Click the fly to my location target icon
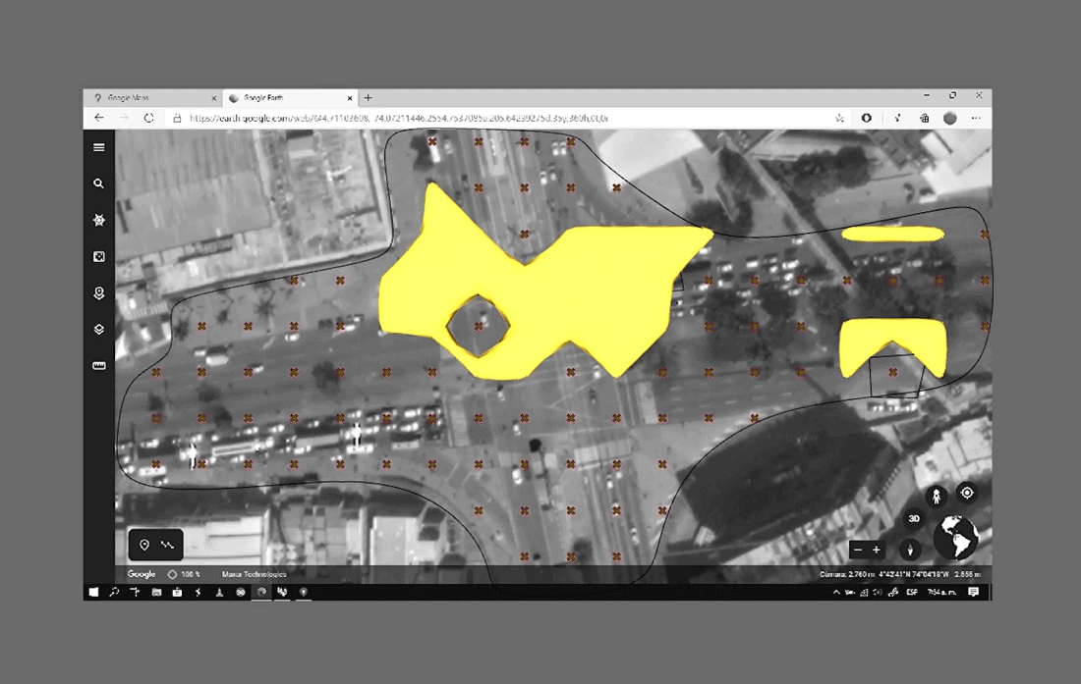This screenshot has height=684, width=1081. coord(967,493)
